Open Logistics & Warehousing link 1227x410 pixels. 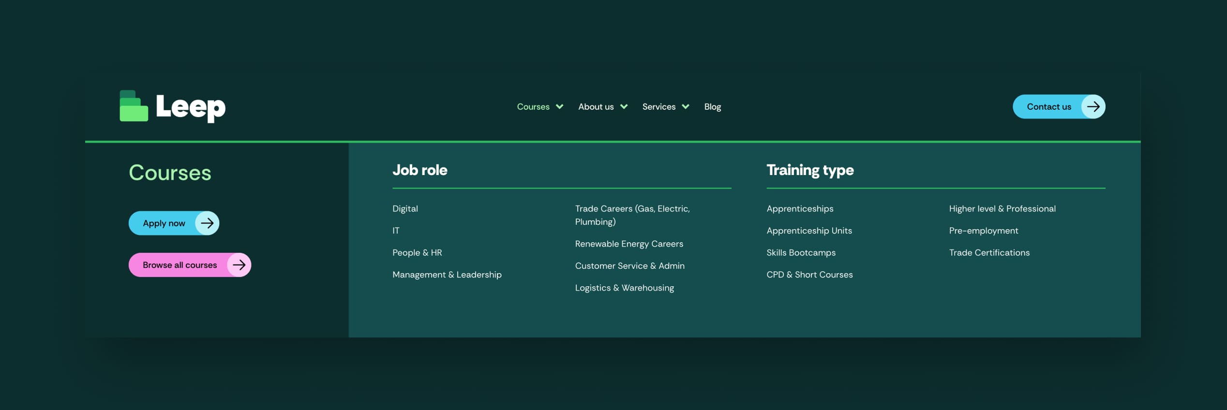[x=624, y=288]
